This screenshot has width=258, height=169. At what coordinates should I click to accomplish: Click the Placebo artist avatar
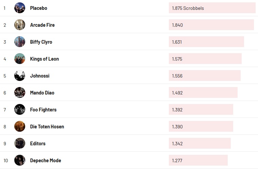(x=20, y=8)
